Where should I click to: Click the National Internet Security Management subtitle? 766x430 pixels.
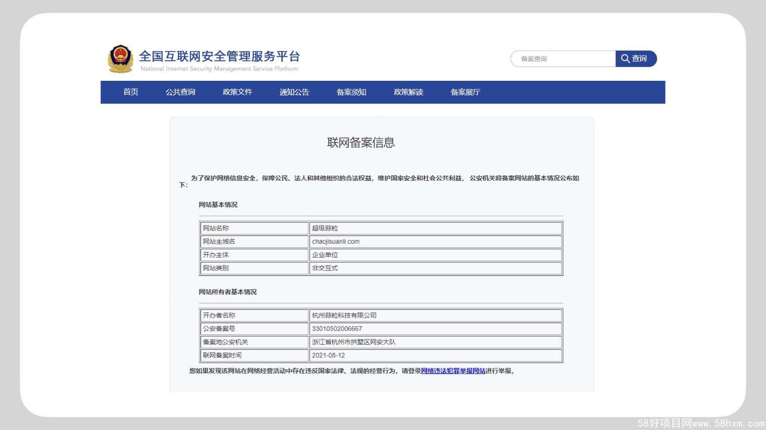click(x=219, y=69)
